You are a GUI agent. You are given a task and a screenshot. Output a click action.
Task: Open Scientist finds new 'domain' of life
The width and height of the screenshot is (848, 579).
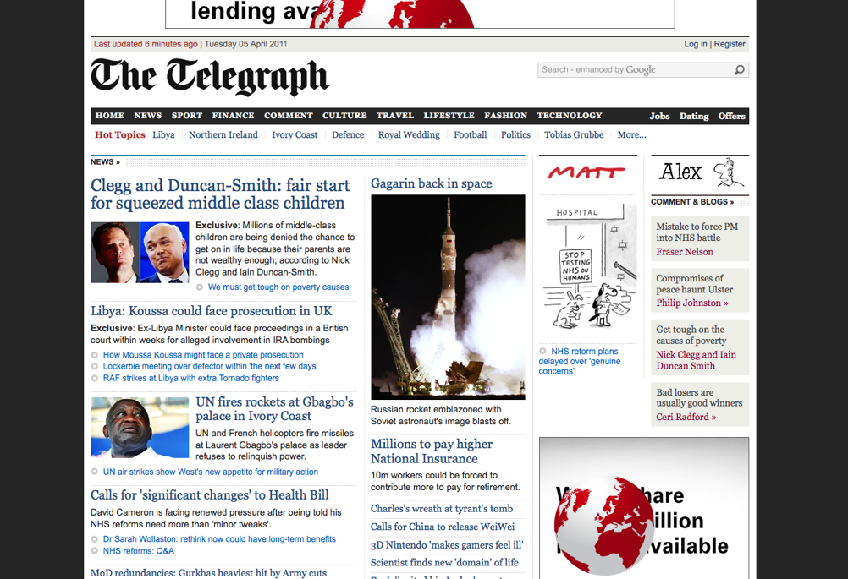[444, 563]
